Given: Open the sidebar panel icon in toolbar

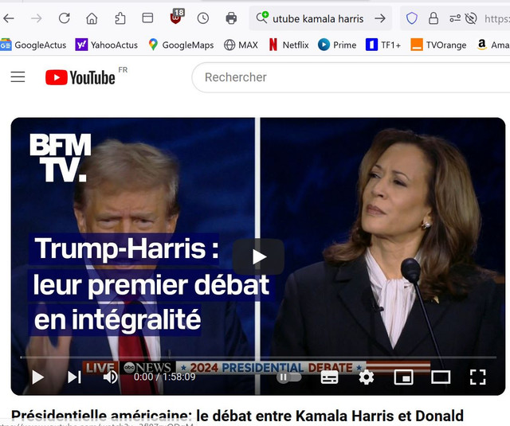Looking at the screenshot, I should [x=147, y=18].
